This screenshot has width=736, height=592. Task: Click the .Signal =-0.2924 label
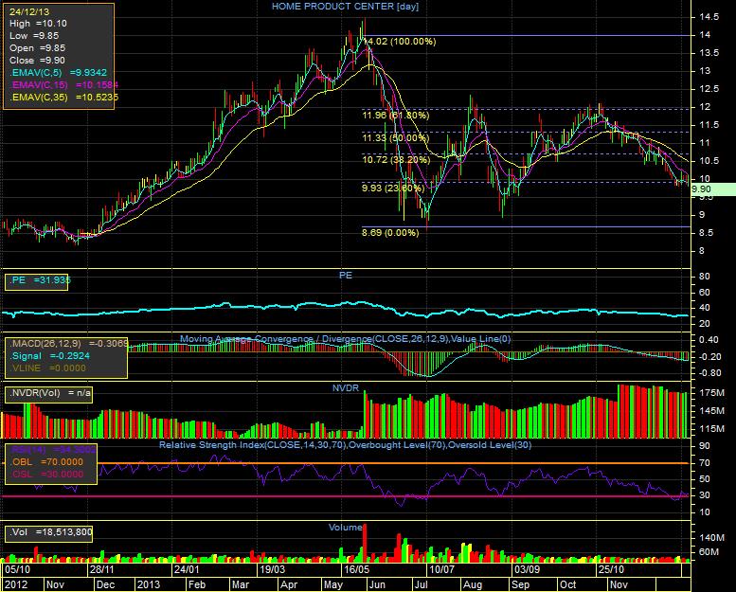tap(50, 356)
